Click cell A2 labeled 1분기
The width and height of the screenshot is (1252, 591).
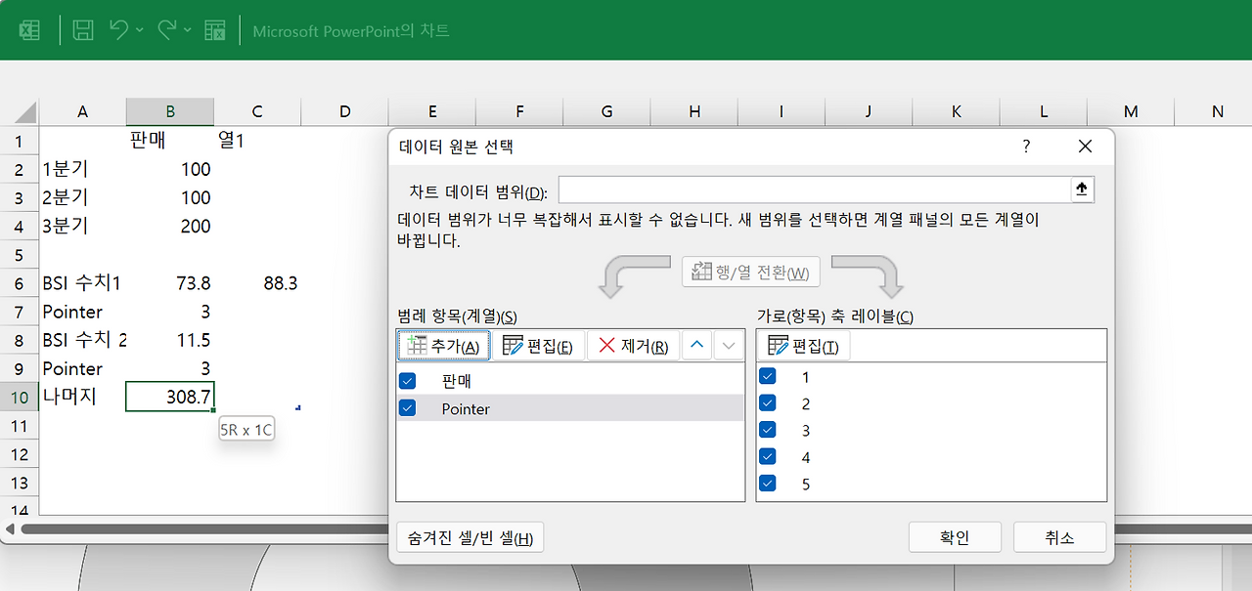click(x=82, y=169)
